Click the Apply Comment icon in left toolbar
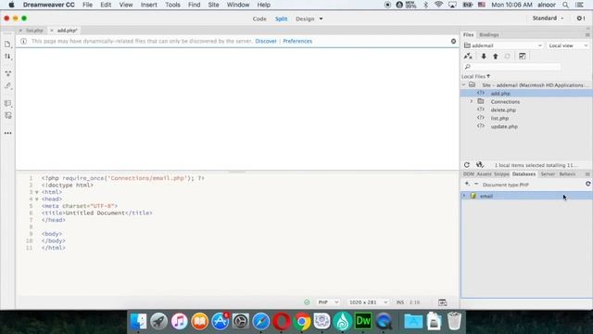The image size is (593, 334). [x=8, y=103]
